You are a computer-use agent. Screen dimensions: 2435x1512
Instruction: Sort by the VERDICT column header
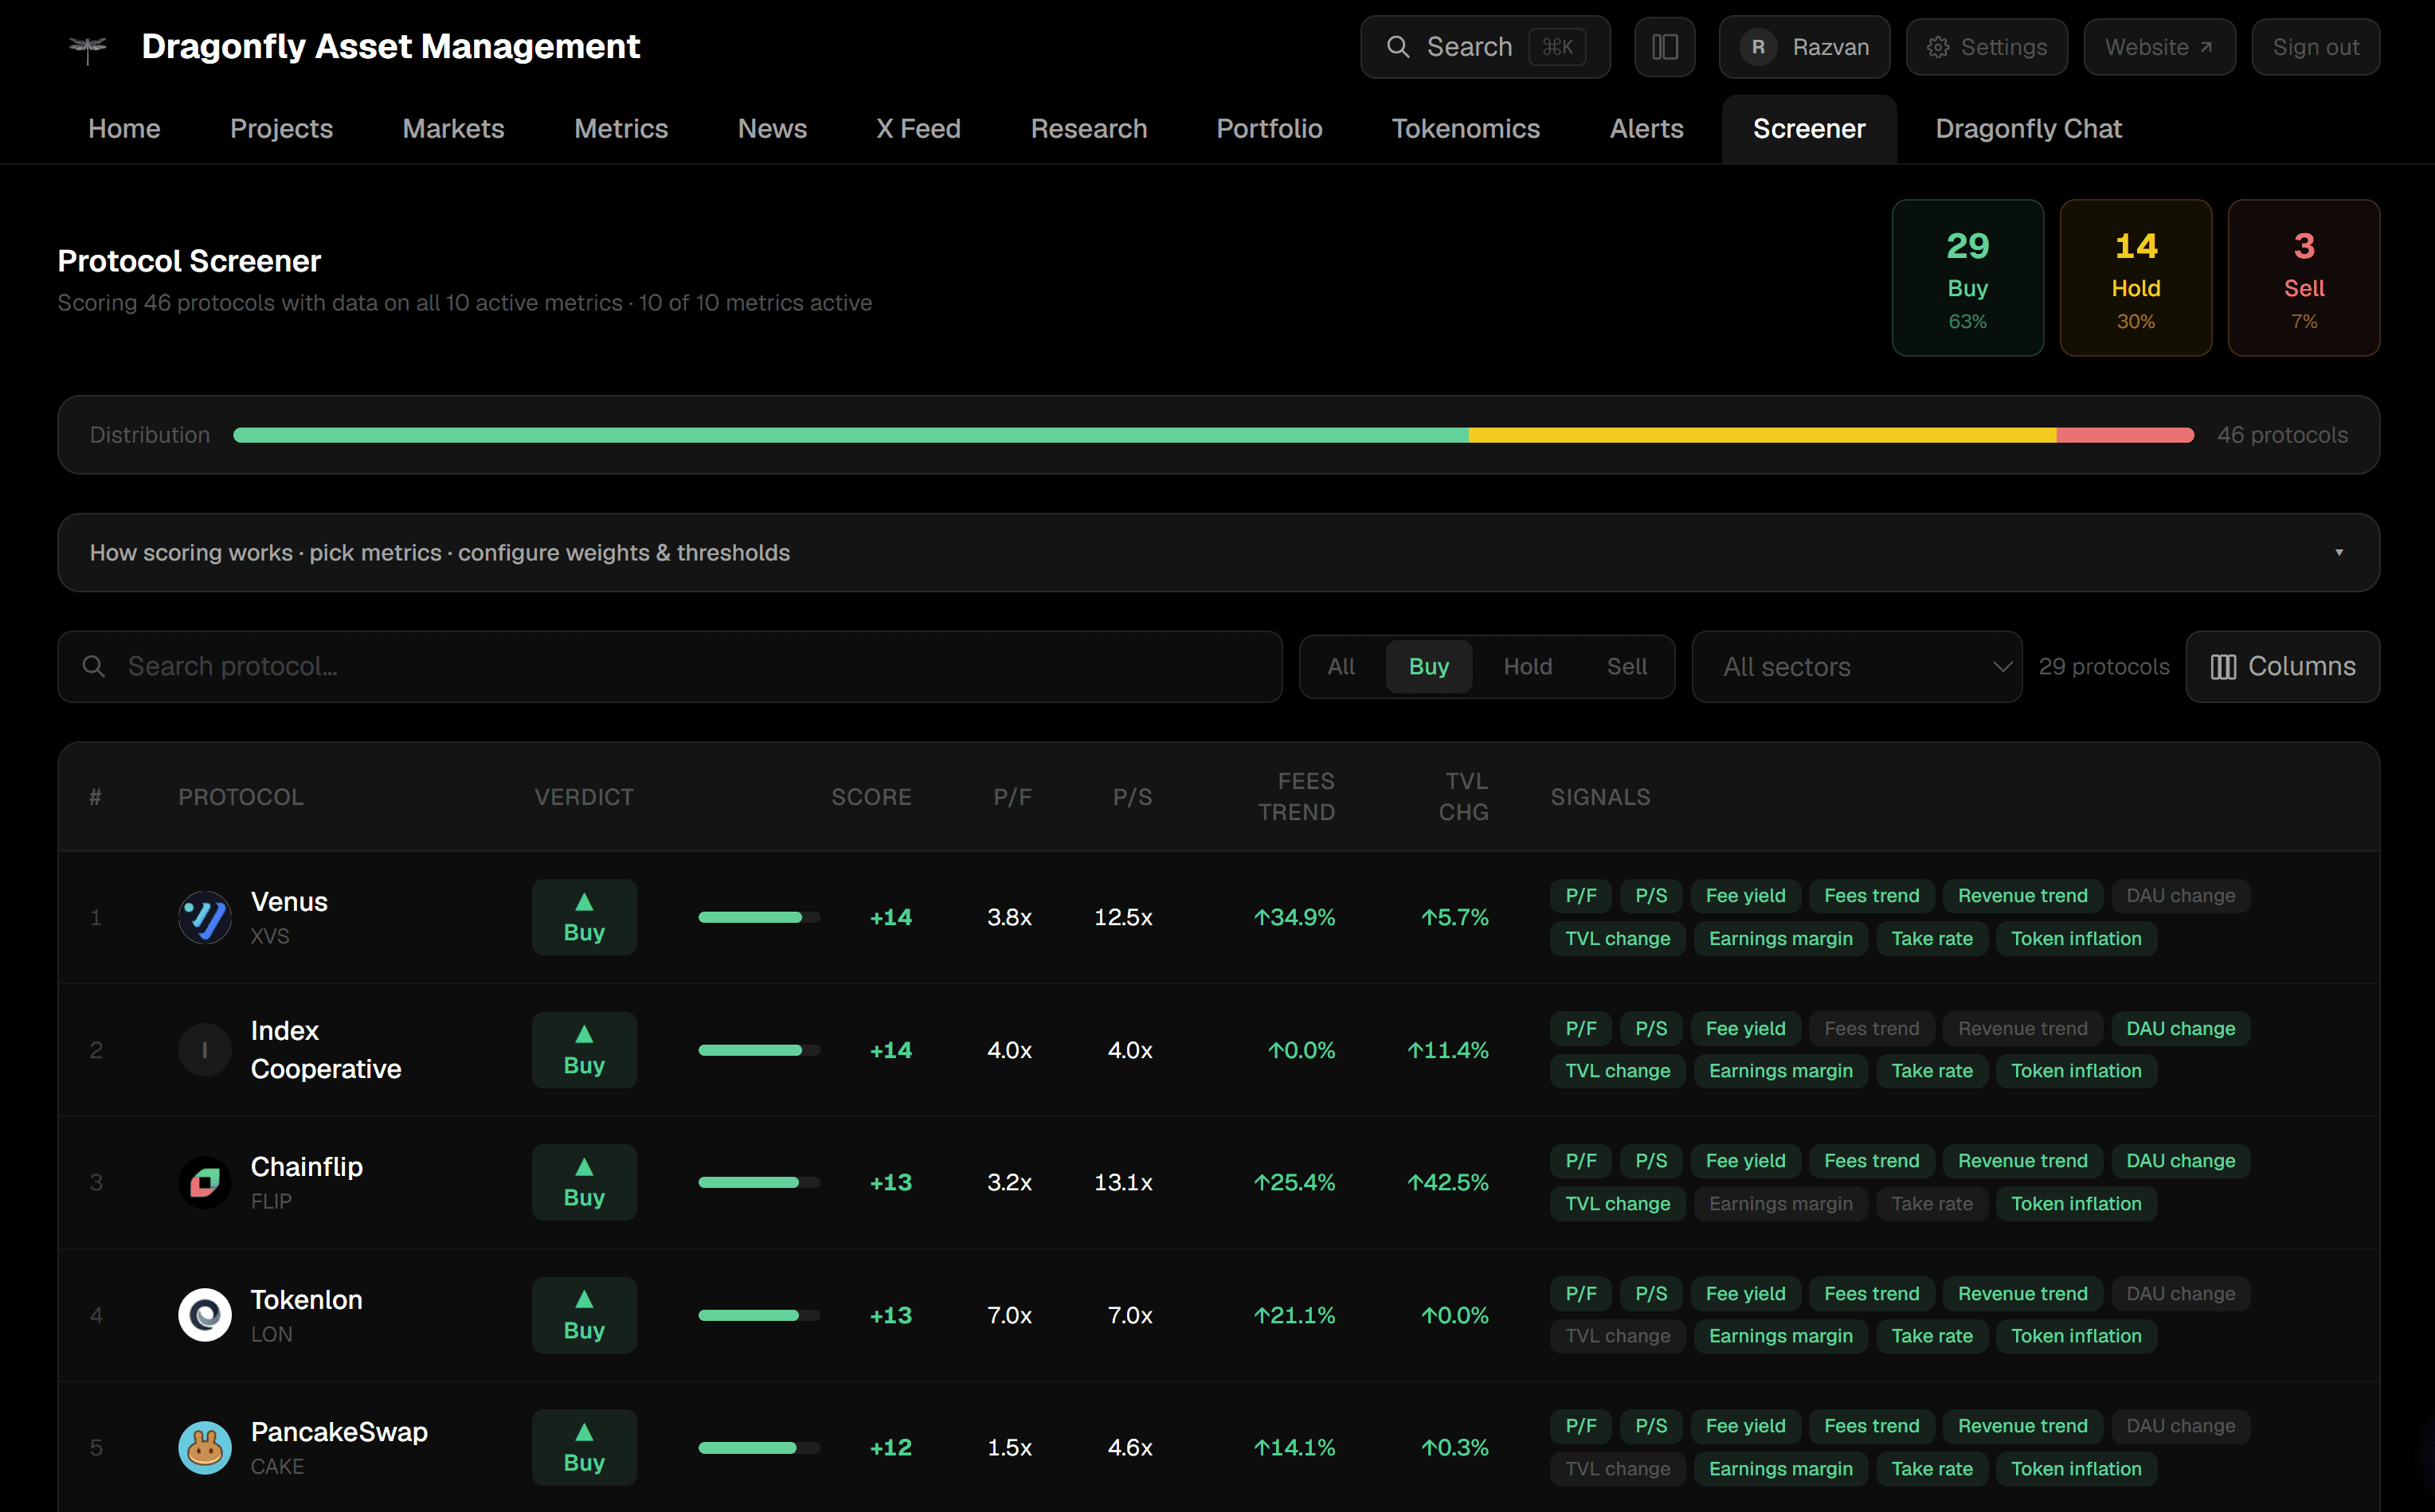point(584,797)
